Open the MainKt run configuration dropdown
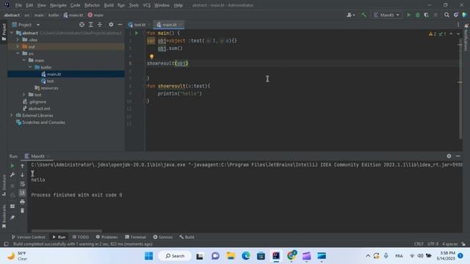Viewport: 470px width, 264px height. [386, 15]
